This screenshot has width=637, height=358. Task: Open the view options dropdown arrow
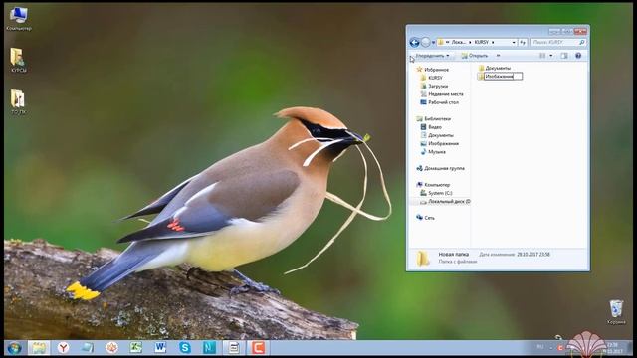click(550, 56)
